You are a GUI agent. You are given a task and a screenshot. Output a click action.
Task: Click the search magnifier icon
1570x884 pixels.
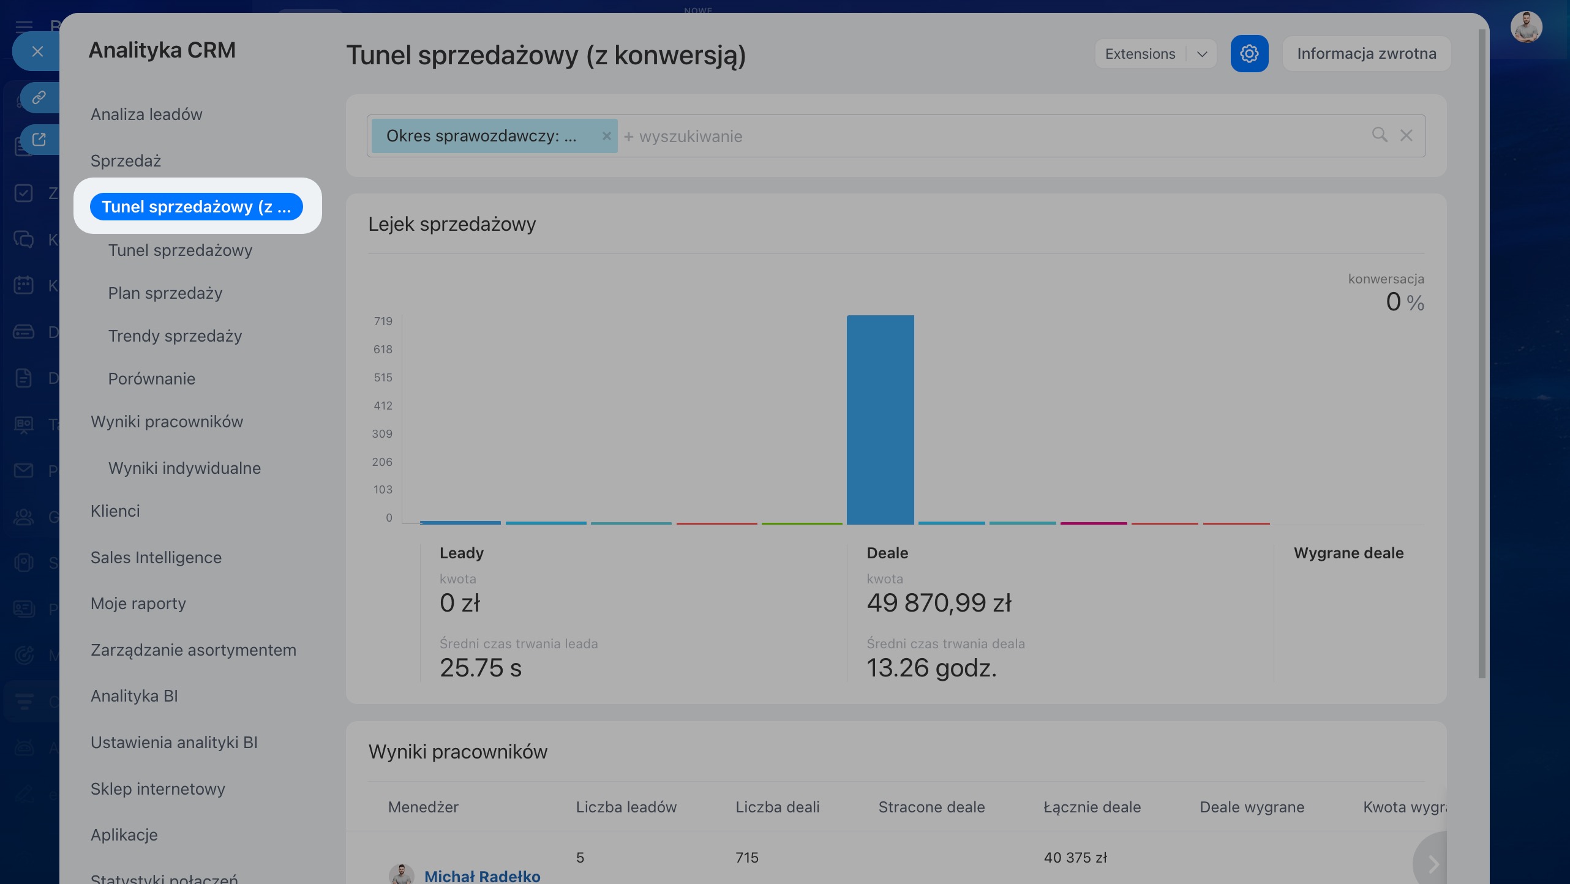tap(1379, 135)
